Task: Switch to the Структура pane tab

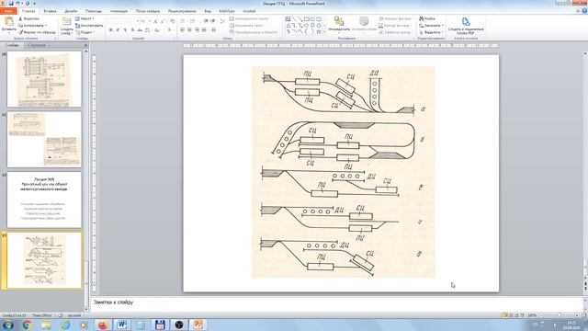Action: click(37, 45)
